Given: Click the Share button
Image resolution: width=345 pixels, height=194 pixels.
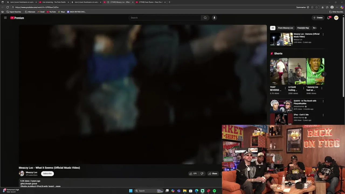Looking at the screenshot, I should tap(213, 174).
